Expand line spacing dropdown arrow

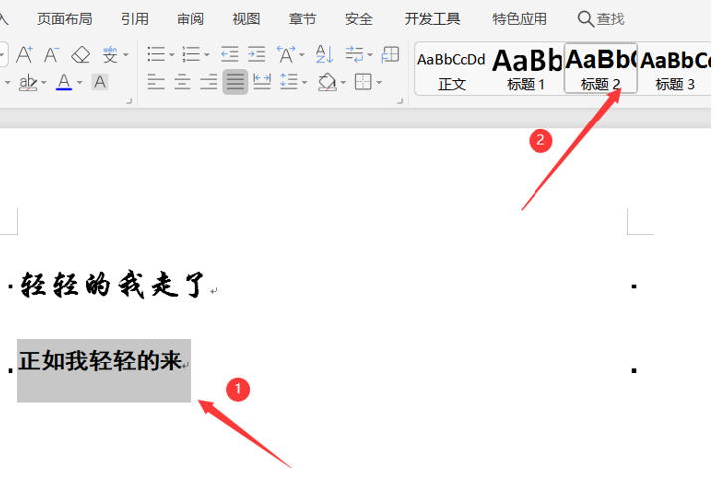click(304, 83)
